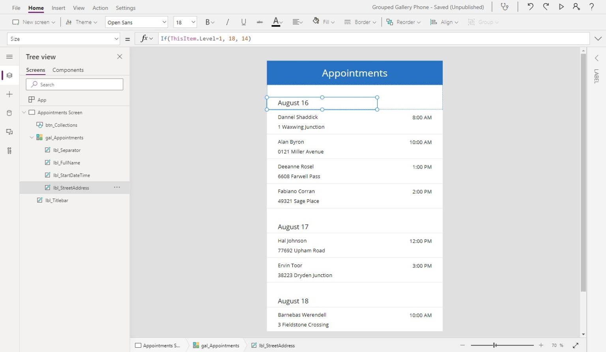This screenshot has width=606, height=352.
Task: Click the Tree view search box
Action: click(x=75, y=84)
